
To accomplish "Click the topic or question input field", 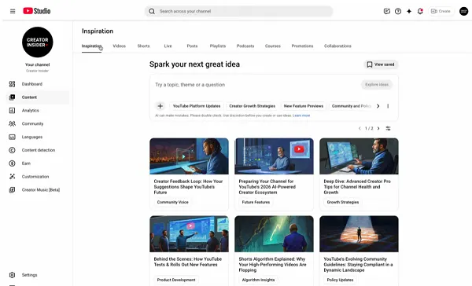I will point(256,85).
